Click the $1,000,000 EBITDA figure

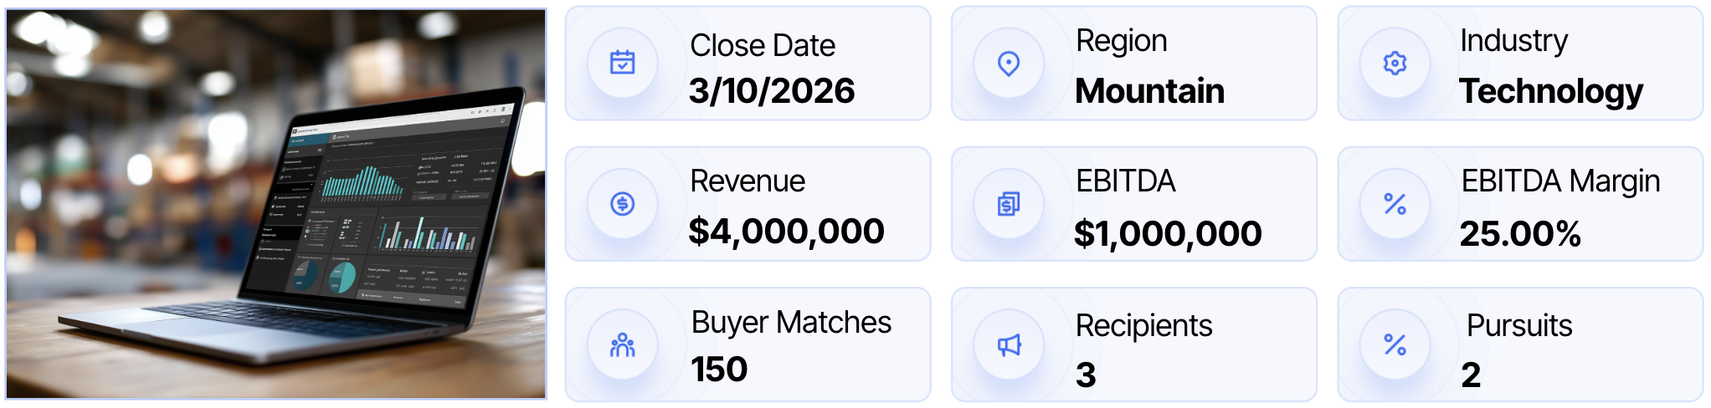(1168, 234)
